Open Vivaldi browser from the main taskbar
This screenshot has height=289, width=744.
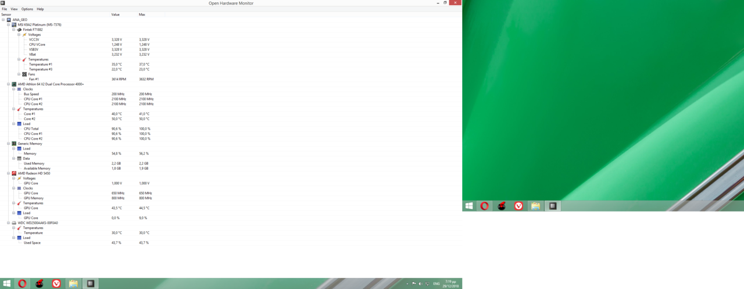pos(56,283)
